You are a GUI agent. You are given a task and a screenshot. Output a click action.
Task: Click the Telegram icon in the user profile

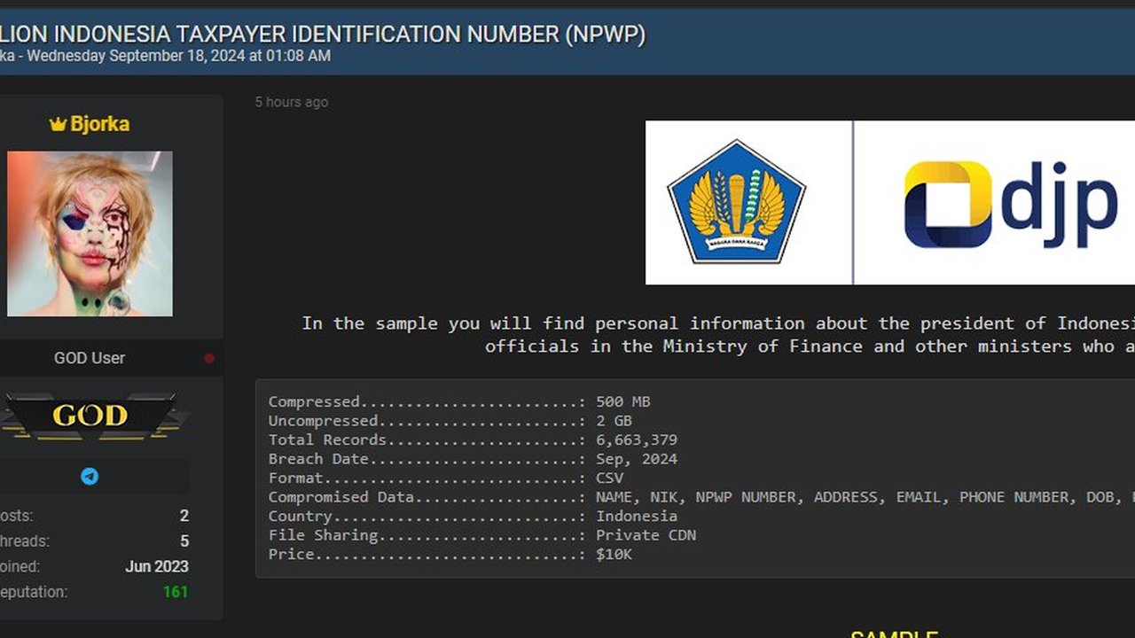pyautogui.click(x=90, y=477)
